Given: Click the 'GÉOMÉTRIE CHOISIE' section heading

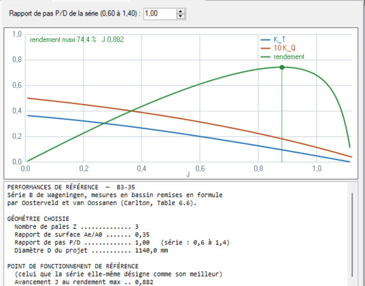Looking at the screenshot, I should click(x=38, y=219).
